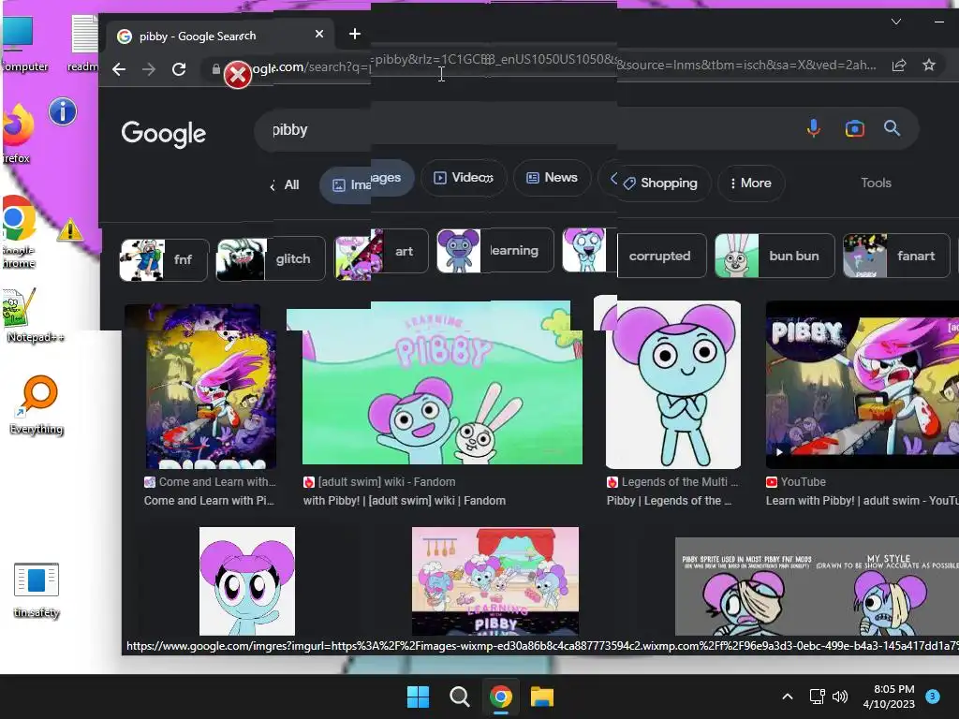Click the share page icon in address bar
The width and height of the screenshot is (959, 719).
click(899, 65)
